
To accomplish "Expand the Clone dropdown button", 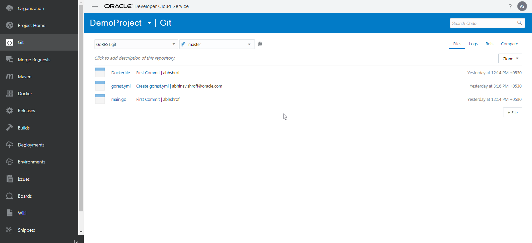I will click(510, 59).
